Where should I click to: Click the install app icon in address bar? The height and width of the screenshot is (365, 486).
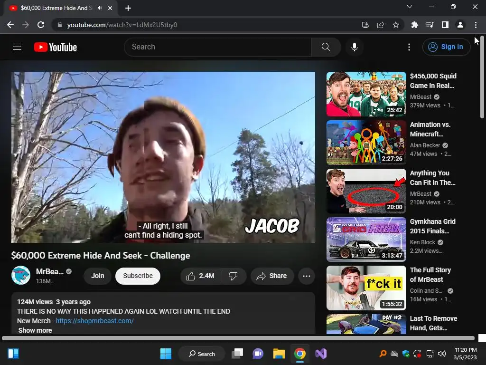pos(365,25)
